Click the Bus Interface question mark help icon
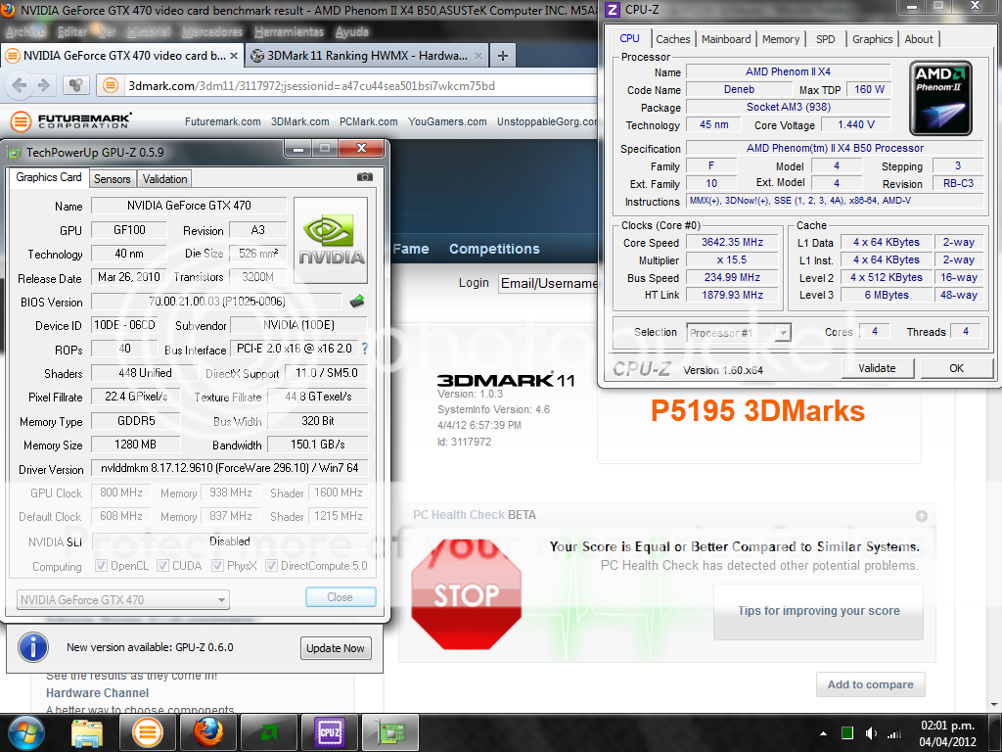Screen dimensions: 1002x752 365,349
